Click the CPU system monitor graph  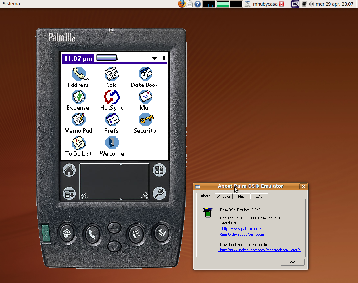(x=209, y=4)
